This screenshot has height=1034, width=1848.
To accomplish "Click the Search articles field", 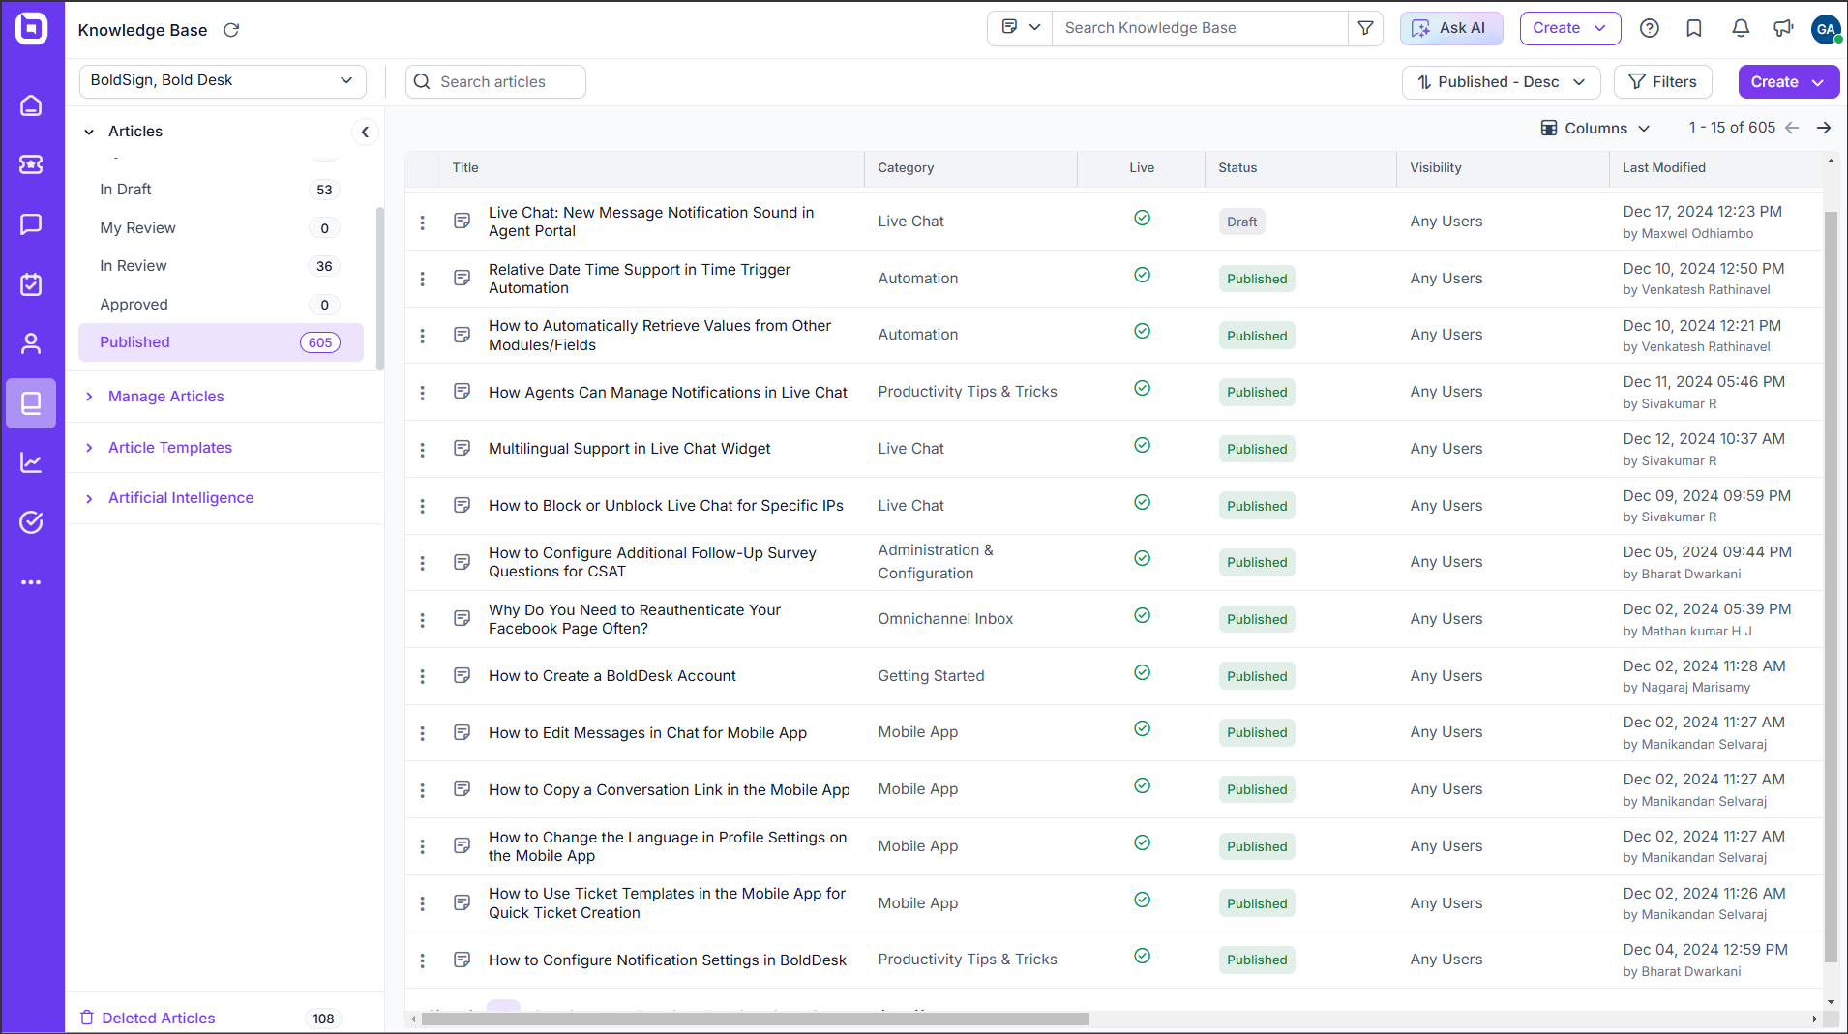I will (x=495, y=82).
